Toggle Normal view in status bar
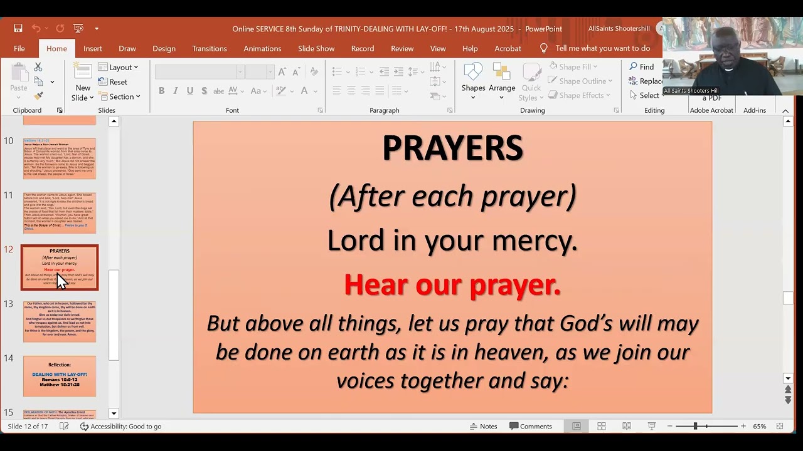 pos(577,426)
